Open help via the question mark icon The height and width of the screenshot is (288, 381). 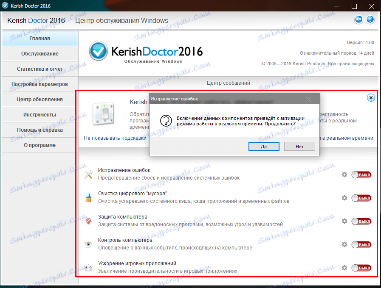click(x=371, y=19)
